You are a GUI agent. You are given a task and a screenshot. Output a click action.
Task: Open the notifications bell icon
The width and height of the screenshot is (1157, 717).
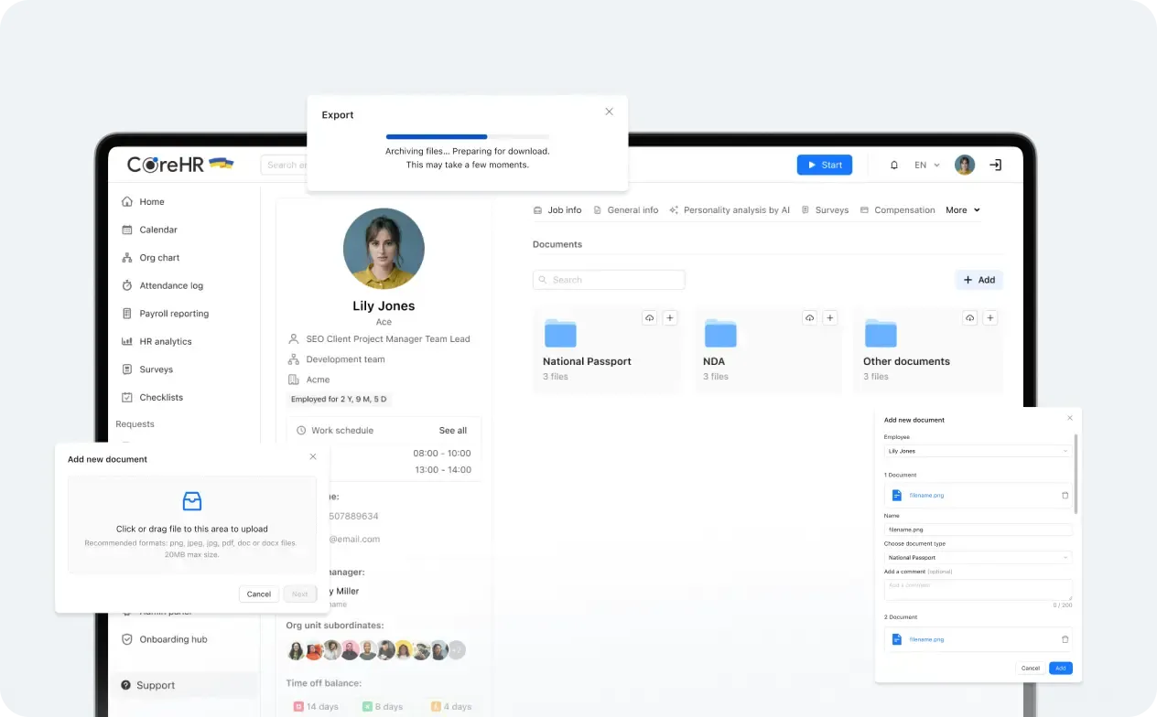[x=894, y=166]
